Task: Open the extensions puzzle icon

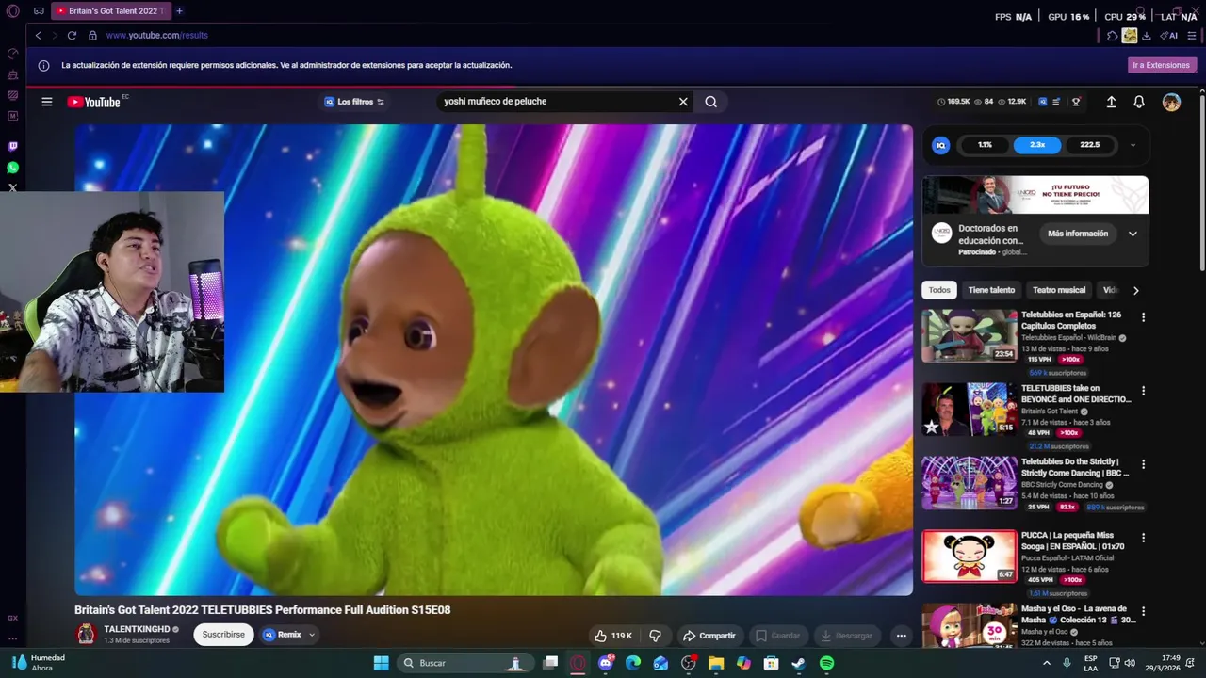Action: click(1113, 36)
